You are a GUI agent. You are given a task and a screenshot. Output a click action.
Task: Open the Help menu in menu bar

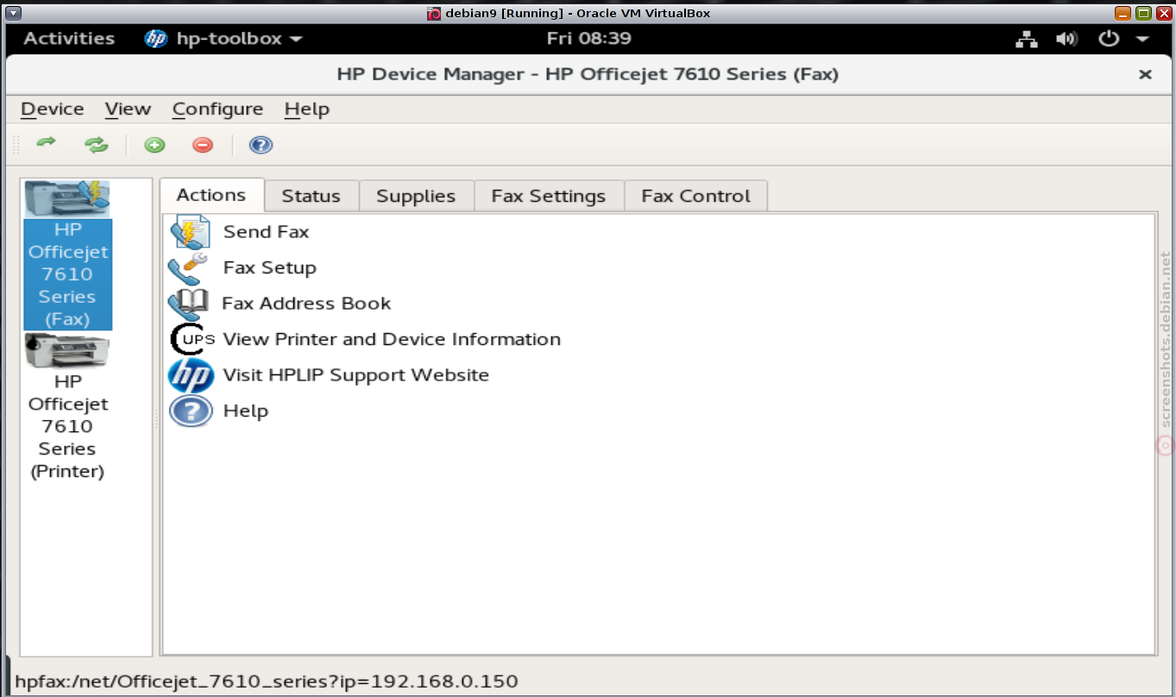307,109
